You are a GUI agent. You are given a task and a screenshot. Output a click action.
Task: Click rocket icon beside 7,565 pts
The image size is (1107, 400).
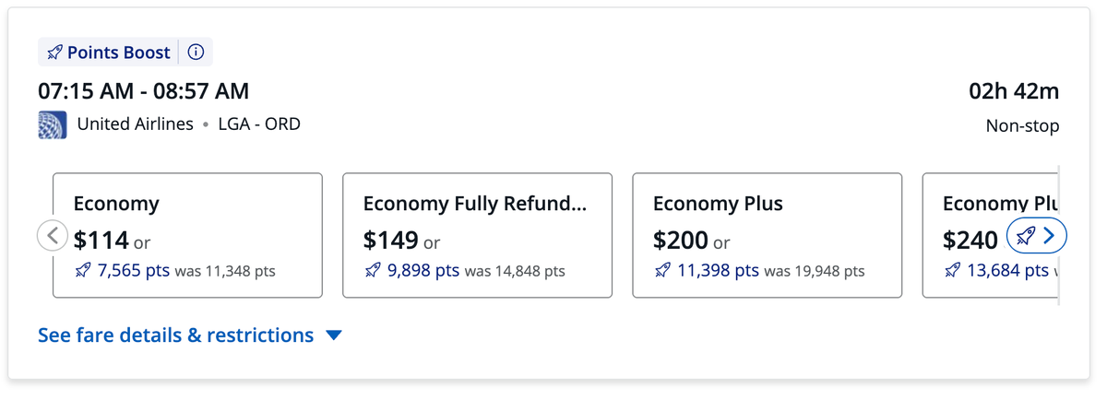83,271
